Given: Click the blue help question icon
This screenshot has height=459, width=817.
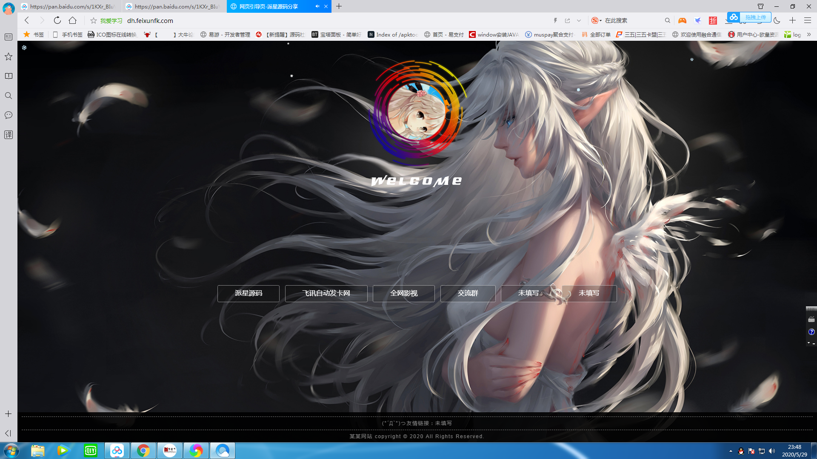Looking at the screenshot, I should coord(811,332).
